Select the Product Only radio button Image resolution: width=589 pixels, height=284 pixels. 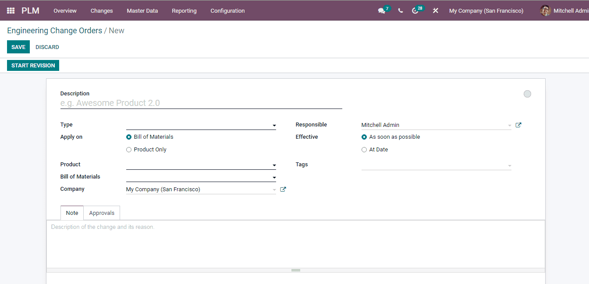[x=128, y=149]
